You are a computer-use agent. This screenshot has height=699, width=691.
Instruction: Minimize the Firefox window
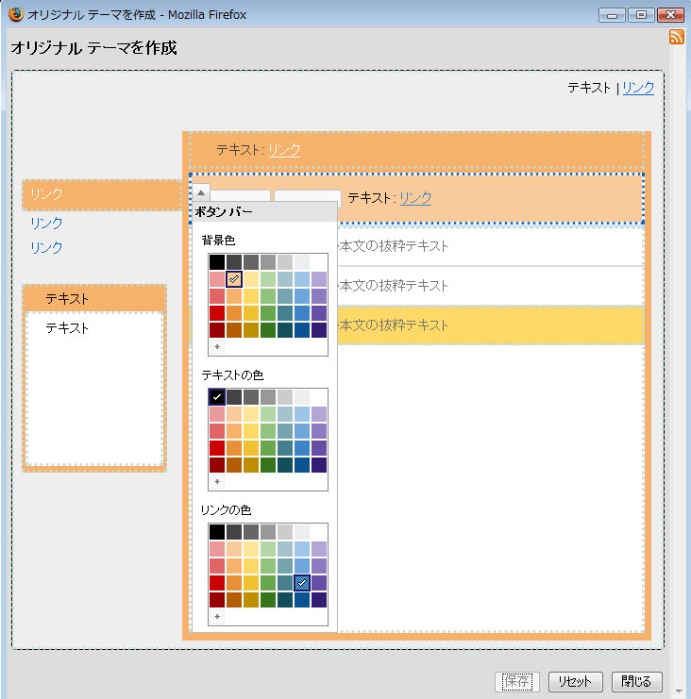613,15
